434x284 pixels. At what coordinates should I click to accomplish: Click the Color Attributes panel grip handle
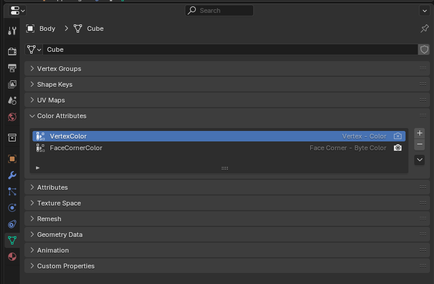pyautogui.click(x=422, y=116)
